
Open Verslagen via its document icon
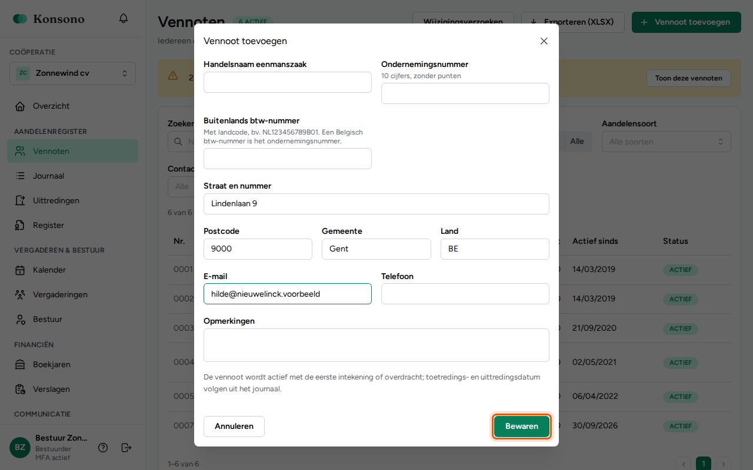(20, 390)
